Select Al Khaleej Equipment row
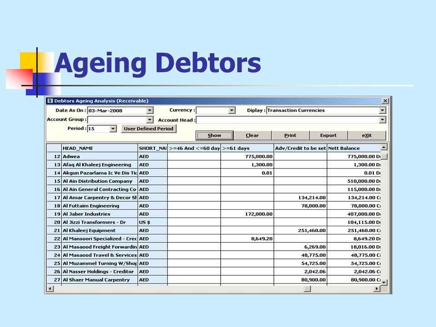Screen dimensions: 436x327 point(213,231)
